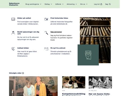This screenshot has height=96, width=121.
Task: Expand the Deltag dropdown menu
Action: pyautogui.click(x=48, y=4)
